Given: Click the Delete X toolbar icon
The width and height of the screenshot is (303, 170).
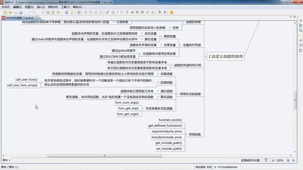Looking at the screenshot, I should tap(58, 12).
